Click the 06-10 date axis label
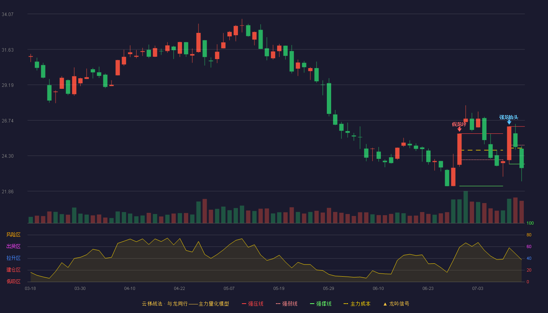The width and height of the screenshot is (548, 313). point(378,288)
